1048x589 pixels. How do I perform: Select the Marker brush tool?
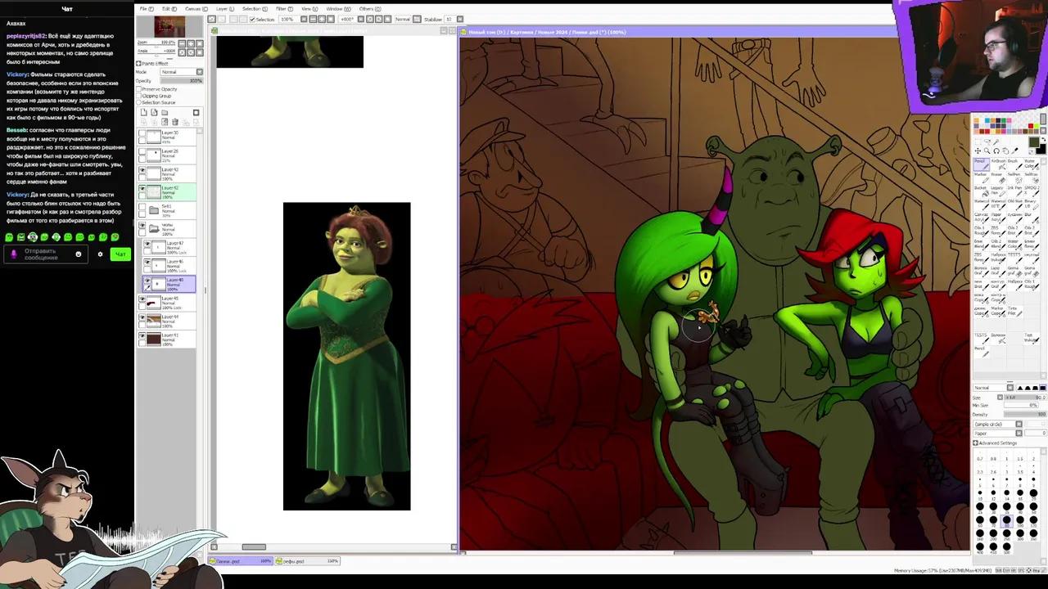coord(982,179)
